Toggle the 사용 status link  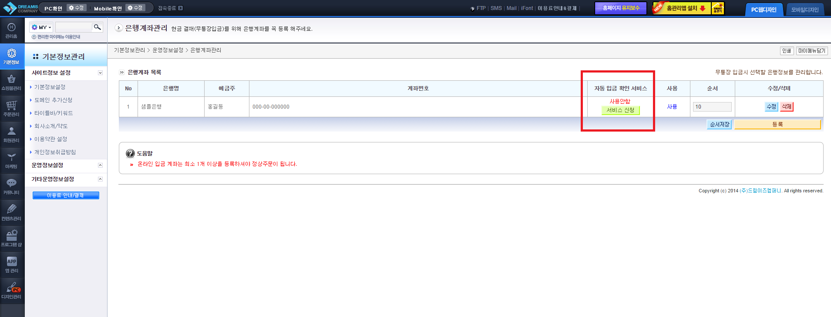[672, 107]
